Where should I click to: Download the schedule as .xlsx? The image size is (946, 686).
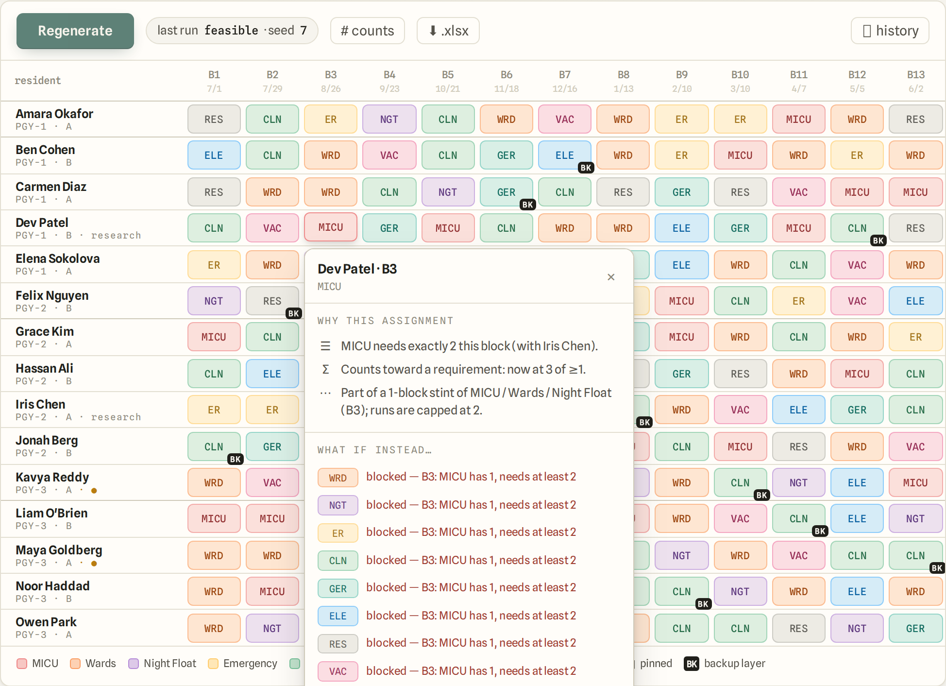coord(448,31)
